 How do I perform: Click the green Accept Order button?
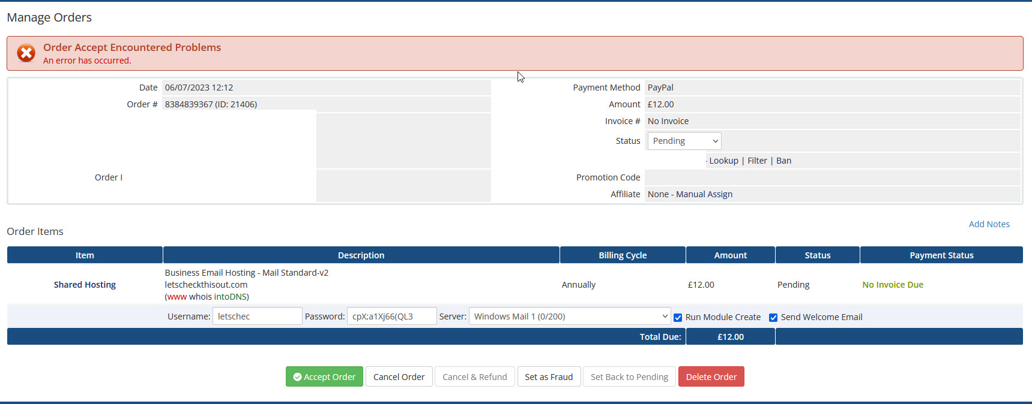pos(324,376)
